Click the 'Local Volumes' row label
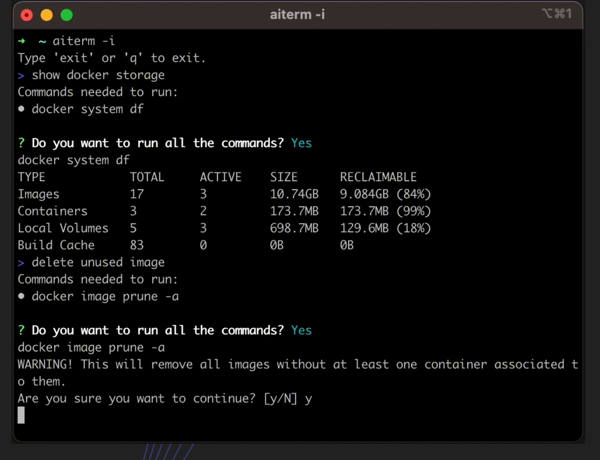This screenshot has width=600, height=460. tap(63, 229)
